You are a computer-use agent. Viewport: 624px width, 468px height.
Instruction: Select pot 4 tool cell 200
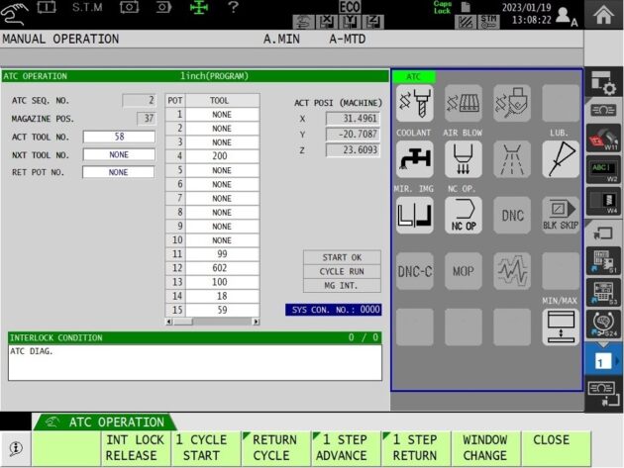(222, 156)
